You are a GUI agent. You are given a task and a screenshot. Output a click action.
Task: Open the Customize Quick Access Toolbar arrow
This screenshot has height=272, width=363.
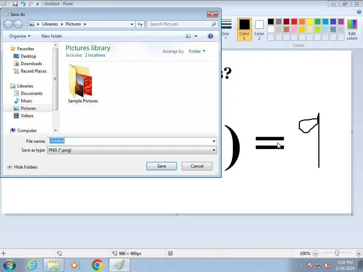37,4
